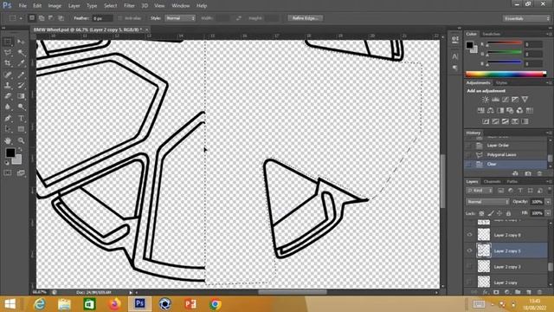Image resolution: width=554 pixels, height=312 pixels.
Task: Add a Brightness/Contrast adjustment
Action: tap(486, 100)
